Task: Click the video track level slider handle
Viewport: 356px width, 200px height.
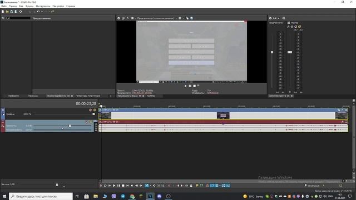Action: tap(93, 114)
